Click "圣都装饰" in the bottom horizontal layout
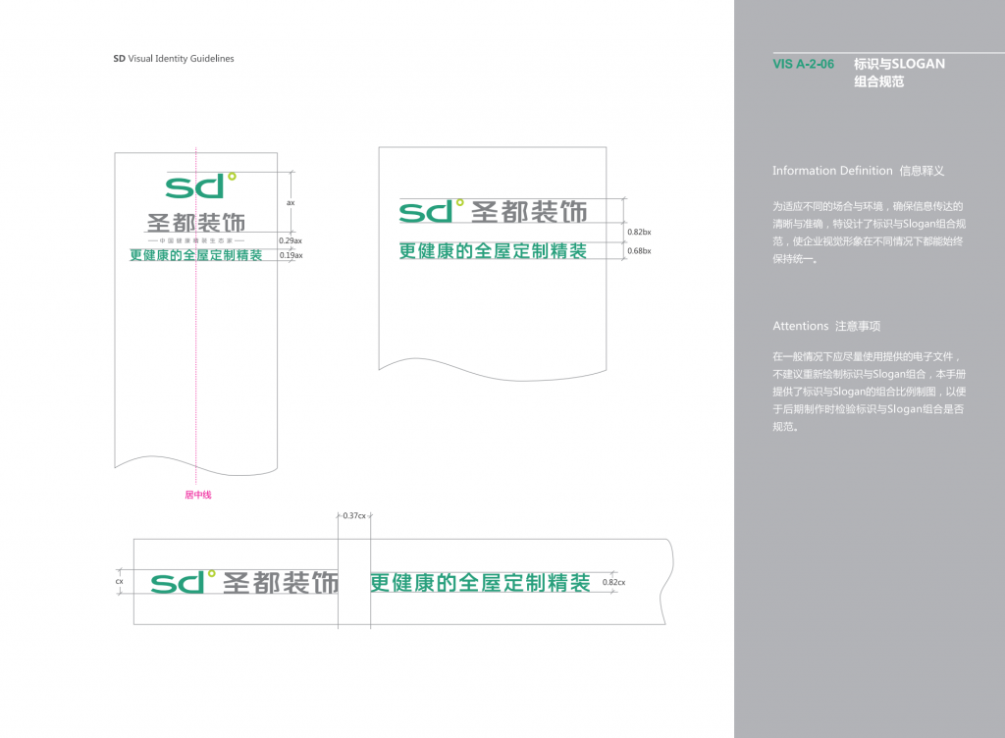This screenshot has width=1005, height=738. point(280,582)
